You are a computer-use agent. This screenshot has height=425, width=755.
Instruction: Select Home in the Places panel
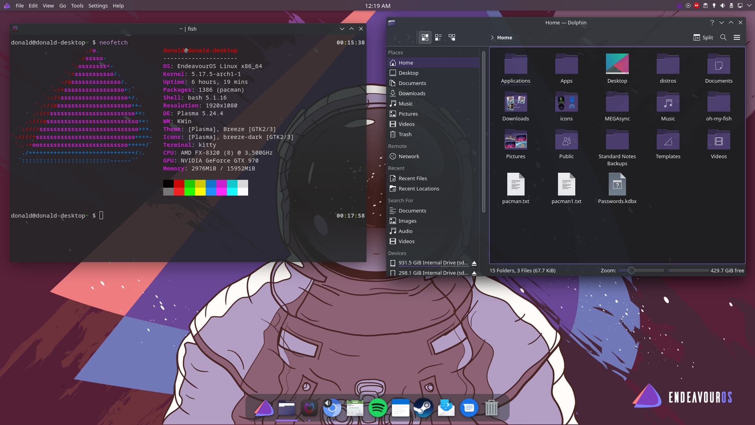tap(433, 63)
